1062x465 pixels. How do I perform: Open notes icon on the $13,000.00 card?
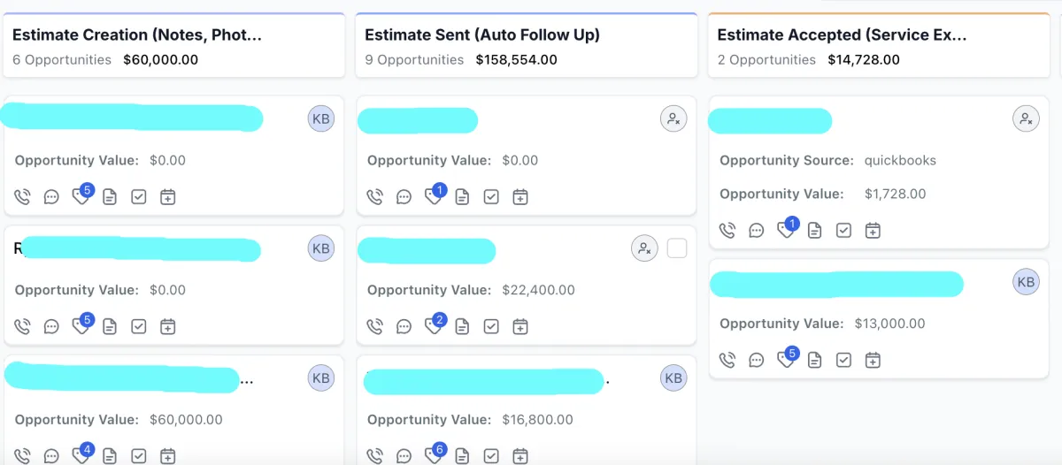point(814,360)
